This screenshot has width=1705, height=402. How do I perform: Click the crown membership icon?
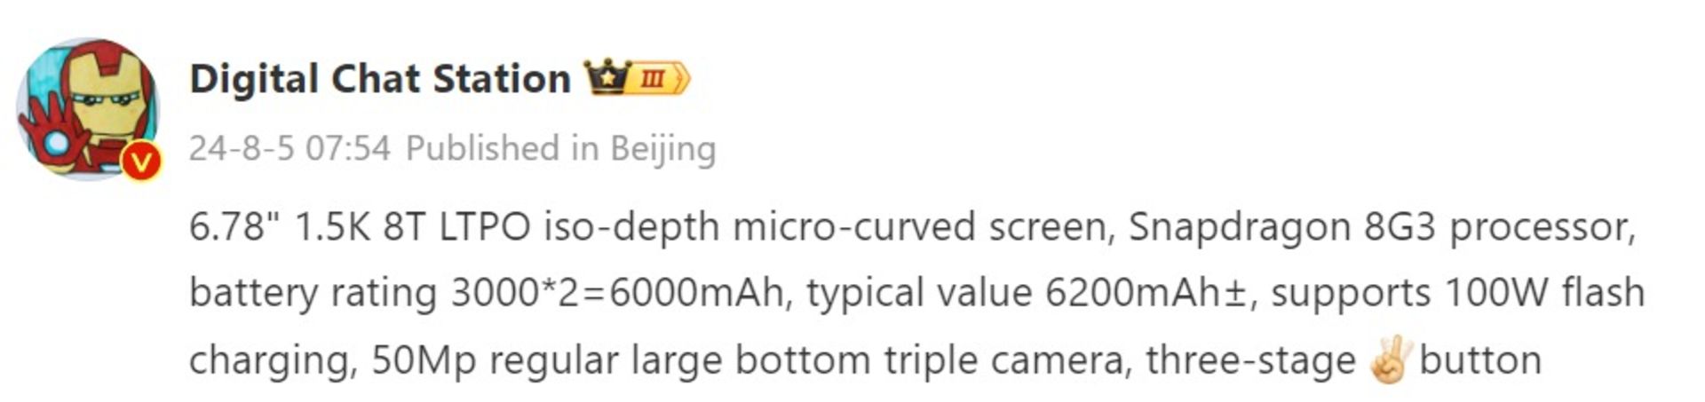click(606, 78)
